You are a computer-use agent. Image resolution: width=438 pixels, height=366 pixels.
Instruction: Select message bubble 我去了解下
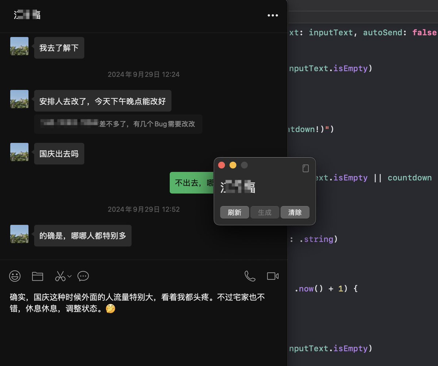click(x=59, y=48)
